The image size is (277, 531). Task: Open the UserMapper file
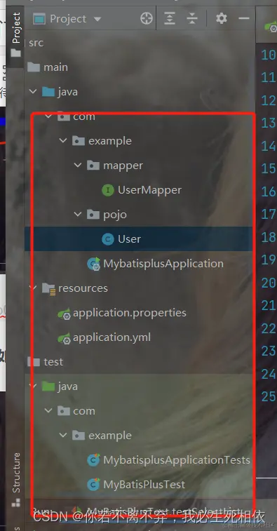click(149, 190)
